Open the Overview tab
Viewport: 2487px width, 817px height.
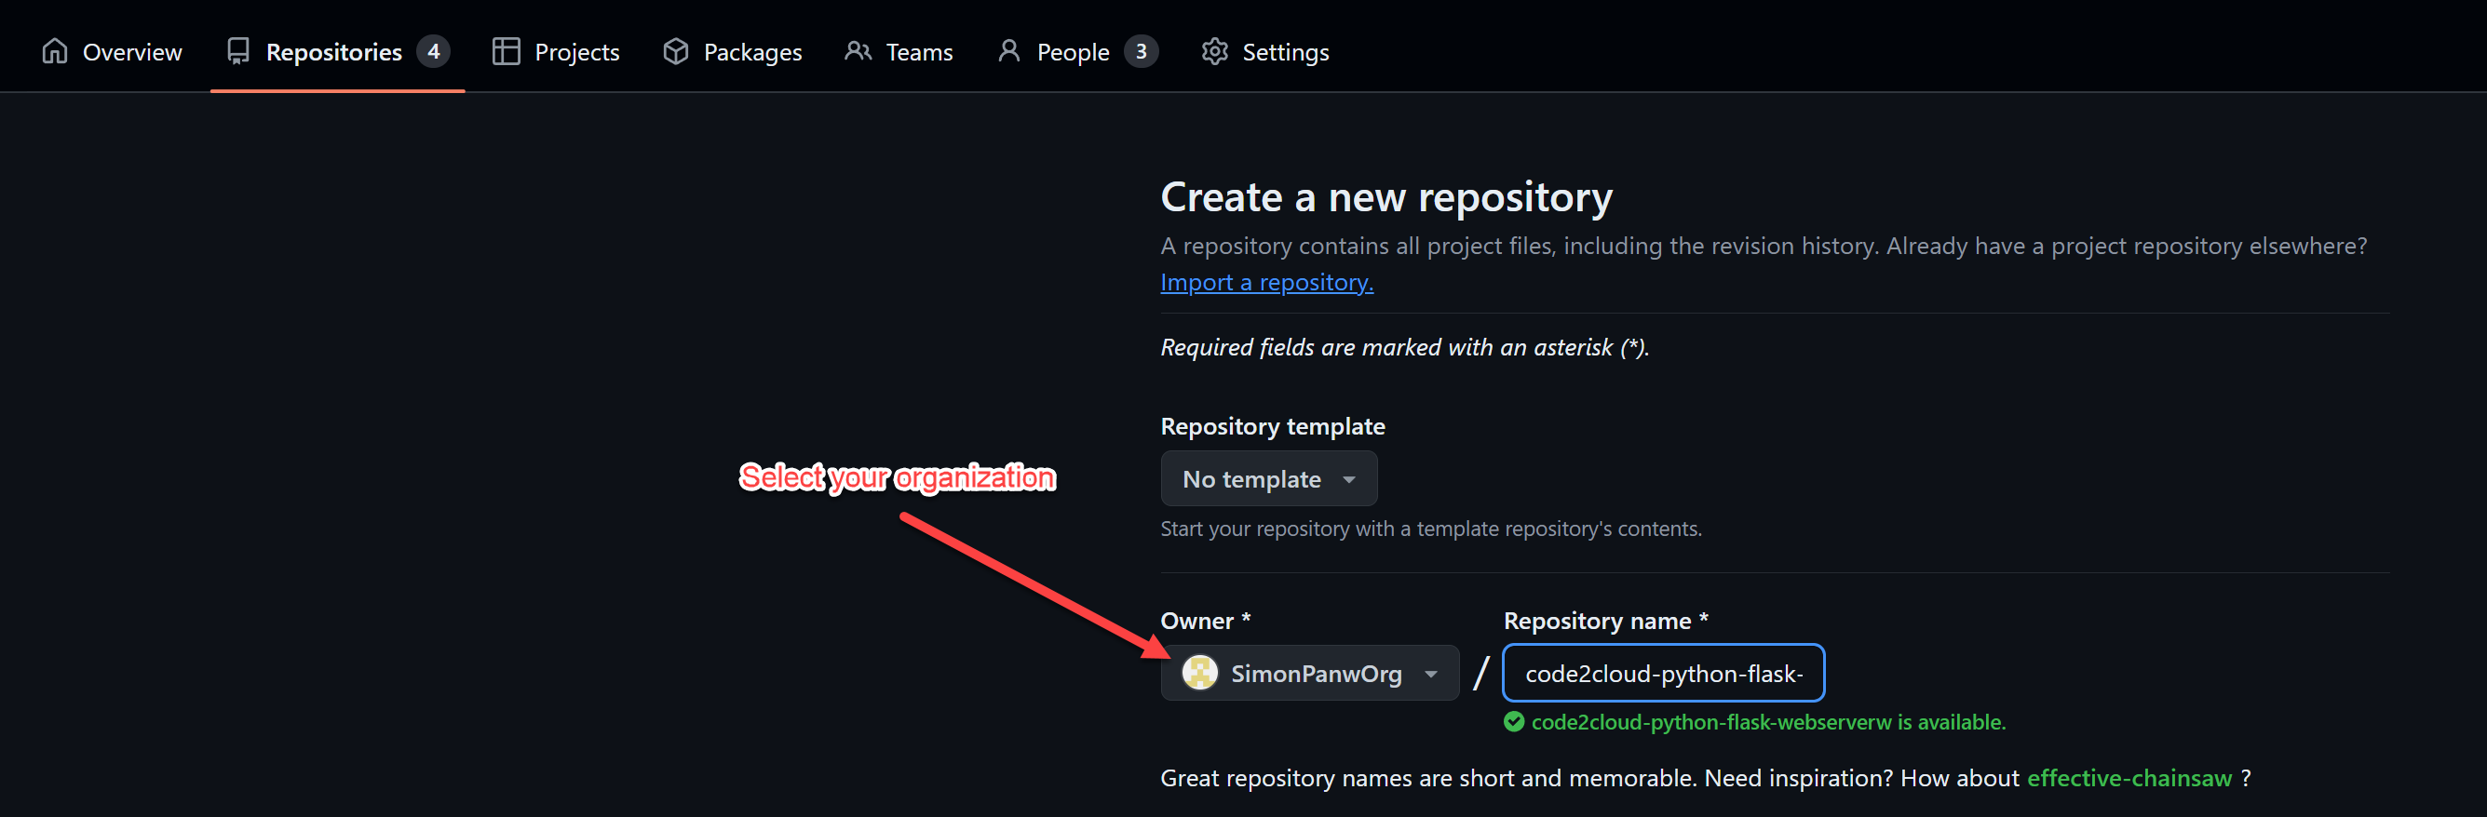pos(111,51)
